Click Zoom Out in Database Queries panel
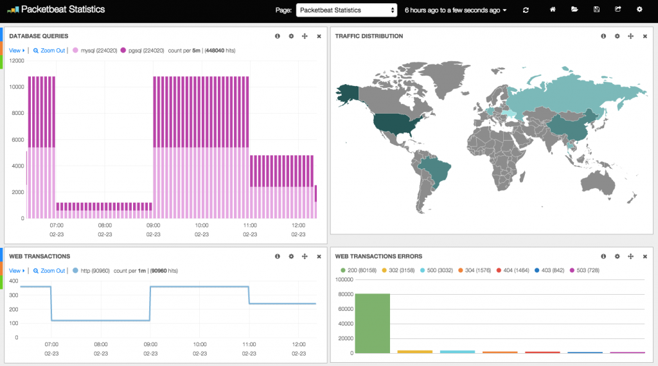 [49, 50]
